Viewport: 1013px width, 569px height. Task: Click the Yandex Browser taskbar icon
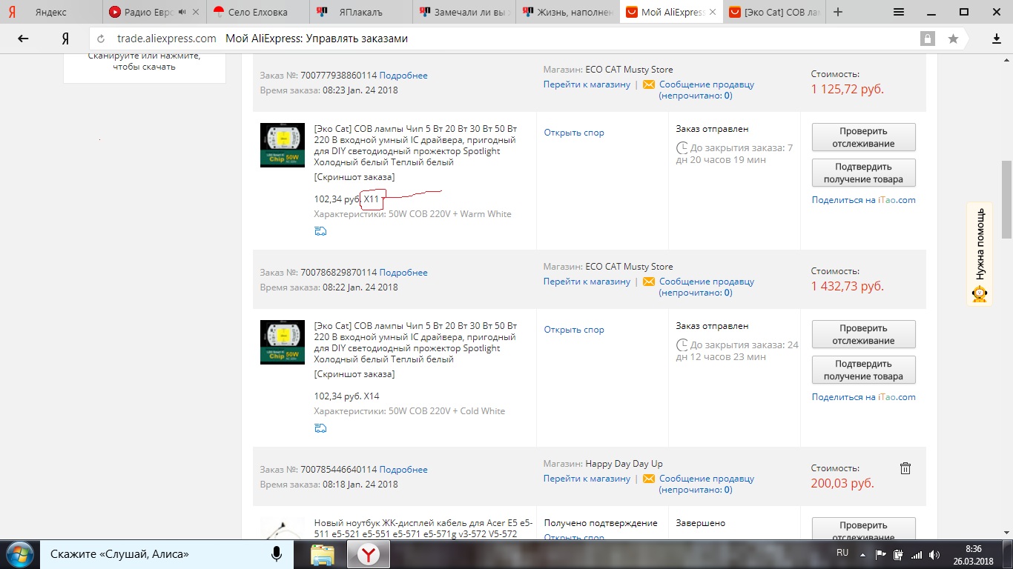[368, 554]
